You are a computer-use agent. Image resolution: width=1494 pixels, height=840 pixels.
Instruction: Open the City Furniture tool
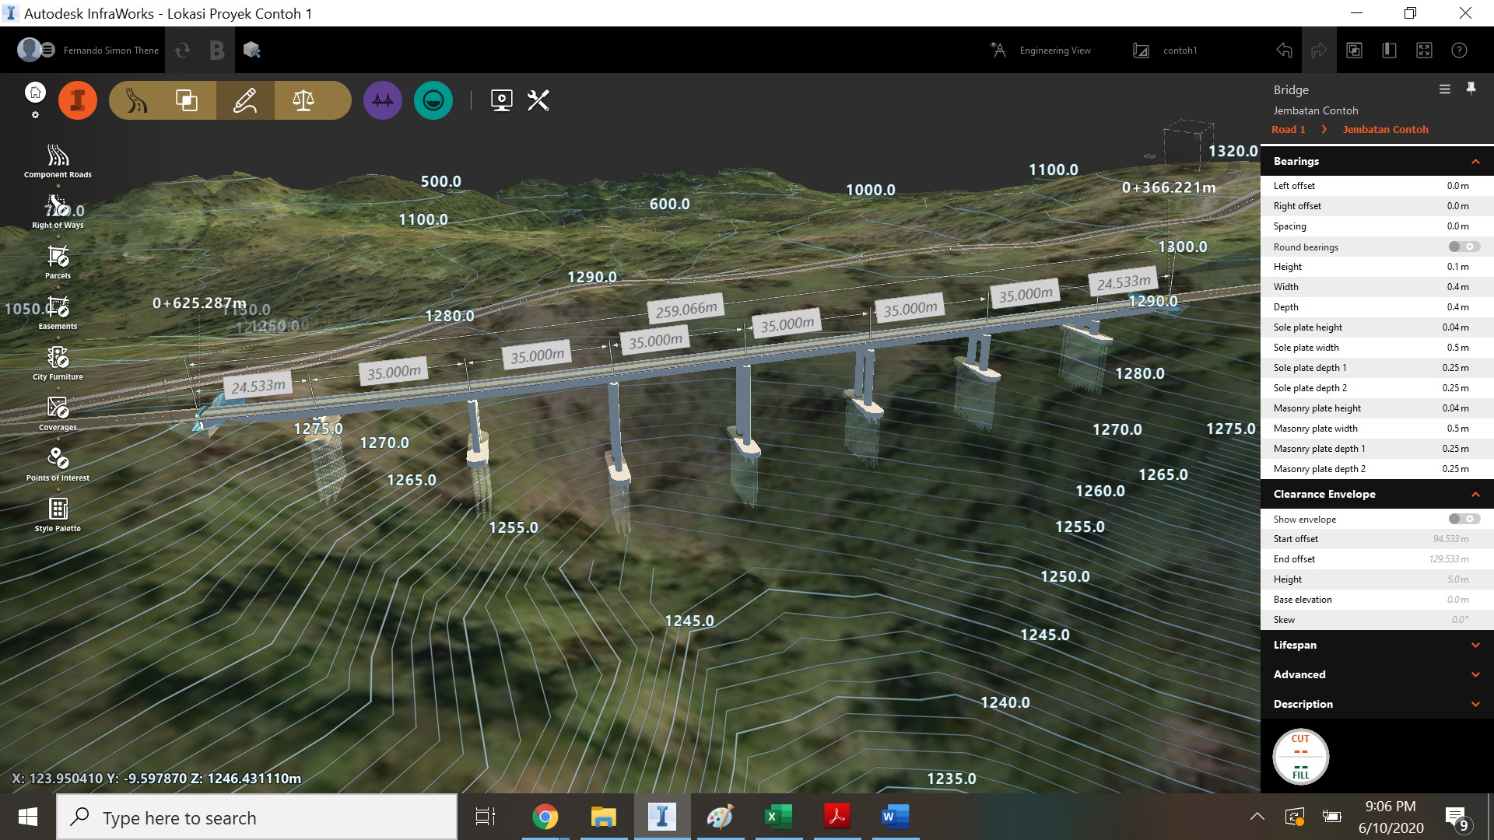click(58, 358)
